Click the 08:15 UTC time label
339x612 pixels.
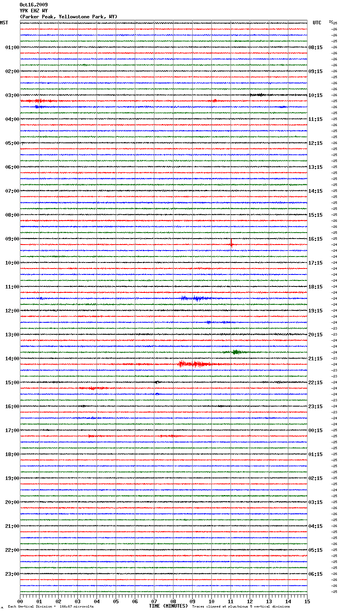[x=315, y=47]
